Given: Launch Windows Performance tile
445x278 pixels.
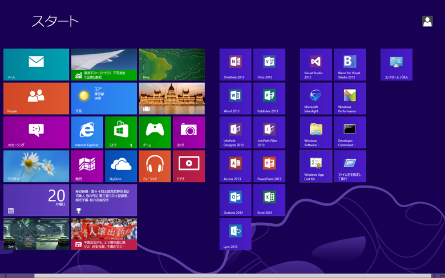Looking at the screenshot, I should pyautogui.click(x=350, y=98).
